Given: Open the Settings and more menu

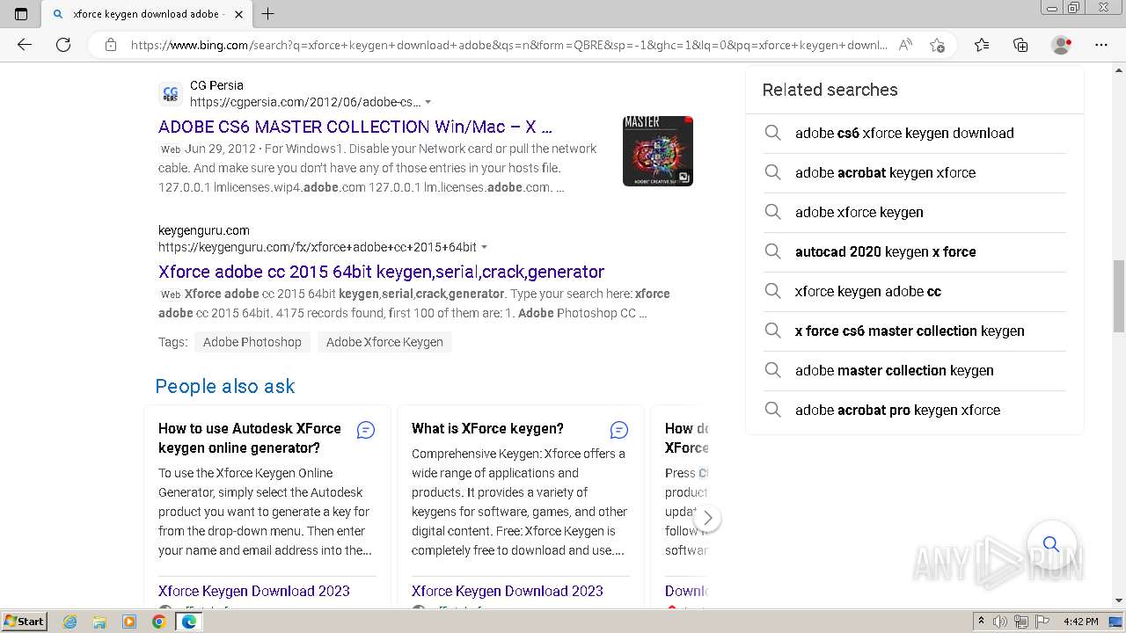Looking at the screenshot, I should (1101, 45).
